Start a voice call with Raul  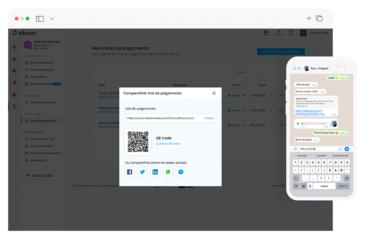click(345, 67)
